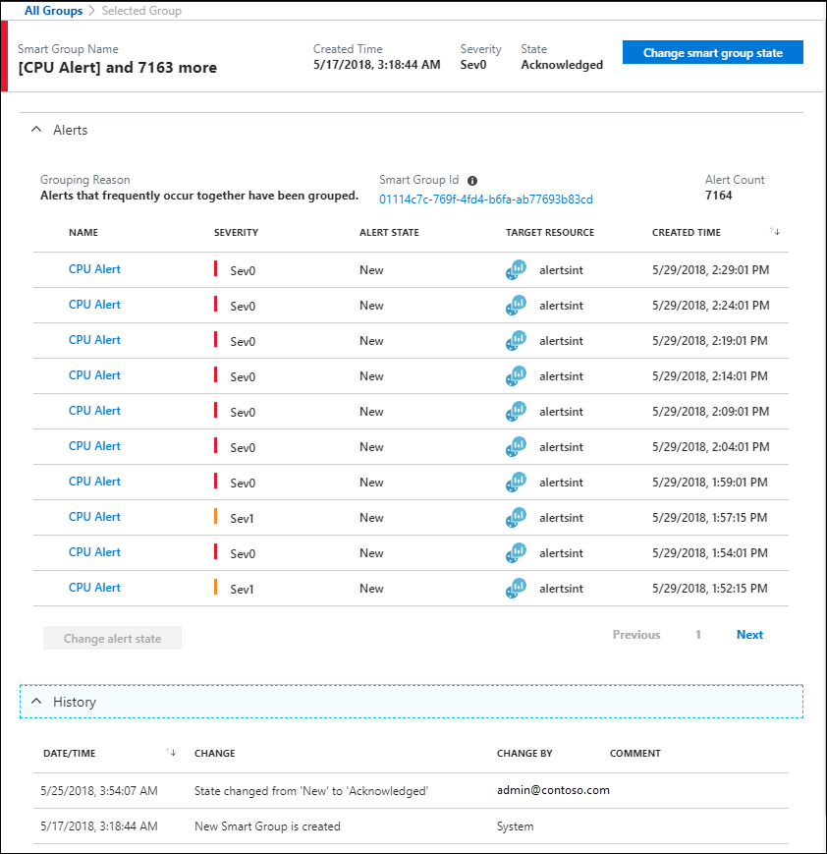Screen dimensions: 827x854
Task: Open CPU Alert created at 1:52:15 PM
Action: (94, 588)
